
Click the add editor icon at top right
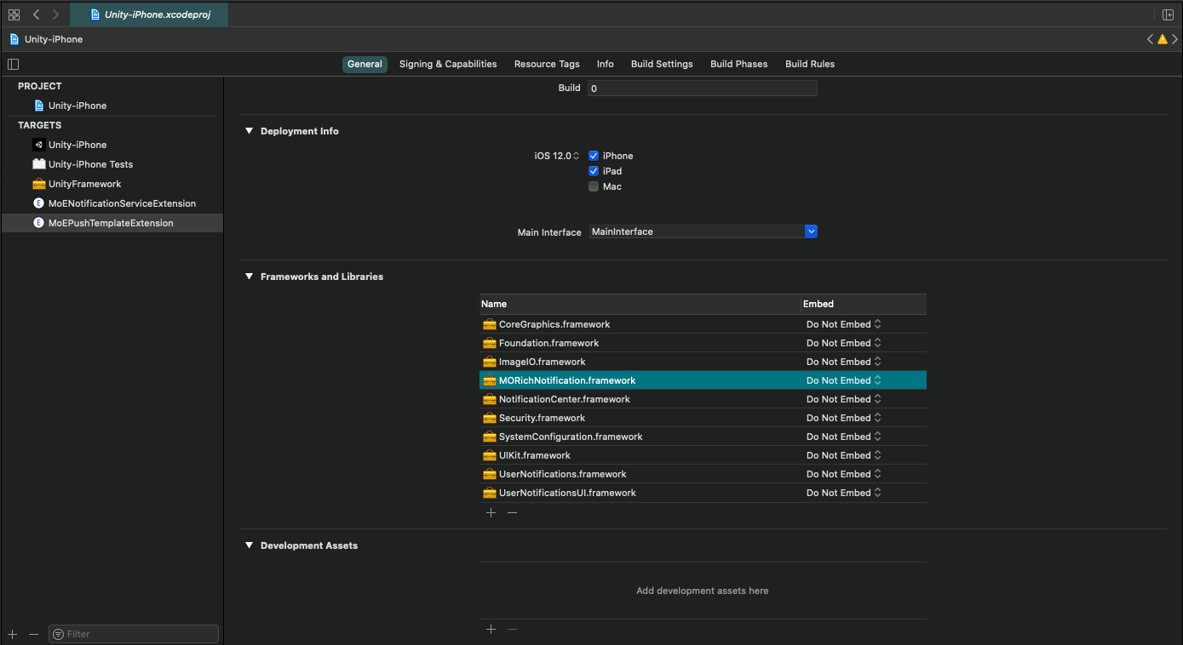(1169, 14)
